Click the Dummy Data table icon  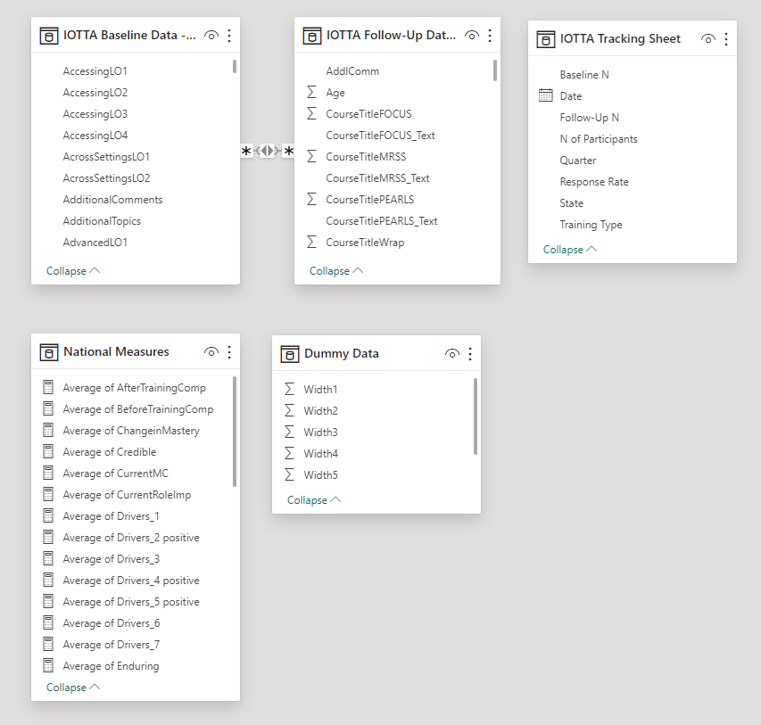pyautogui.click(x=290, y=354)
